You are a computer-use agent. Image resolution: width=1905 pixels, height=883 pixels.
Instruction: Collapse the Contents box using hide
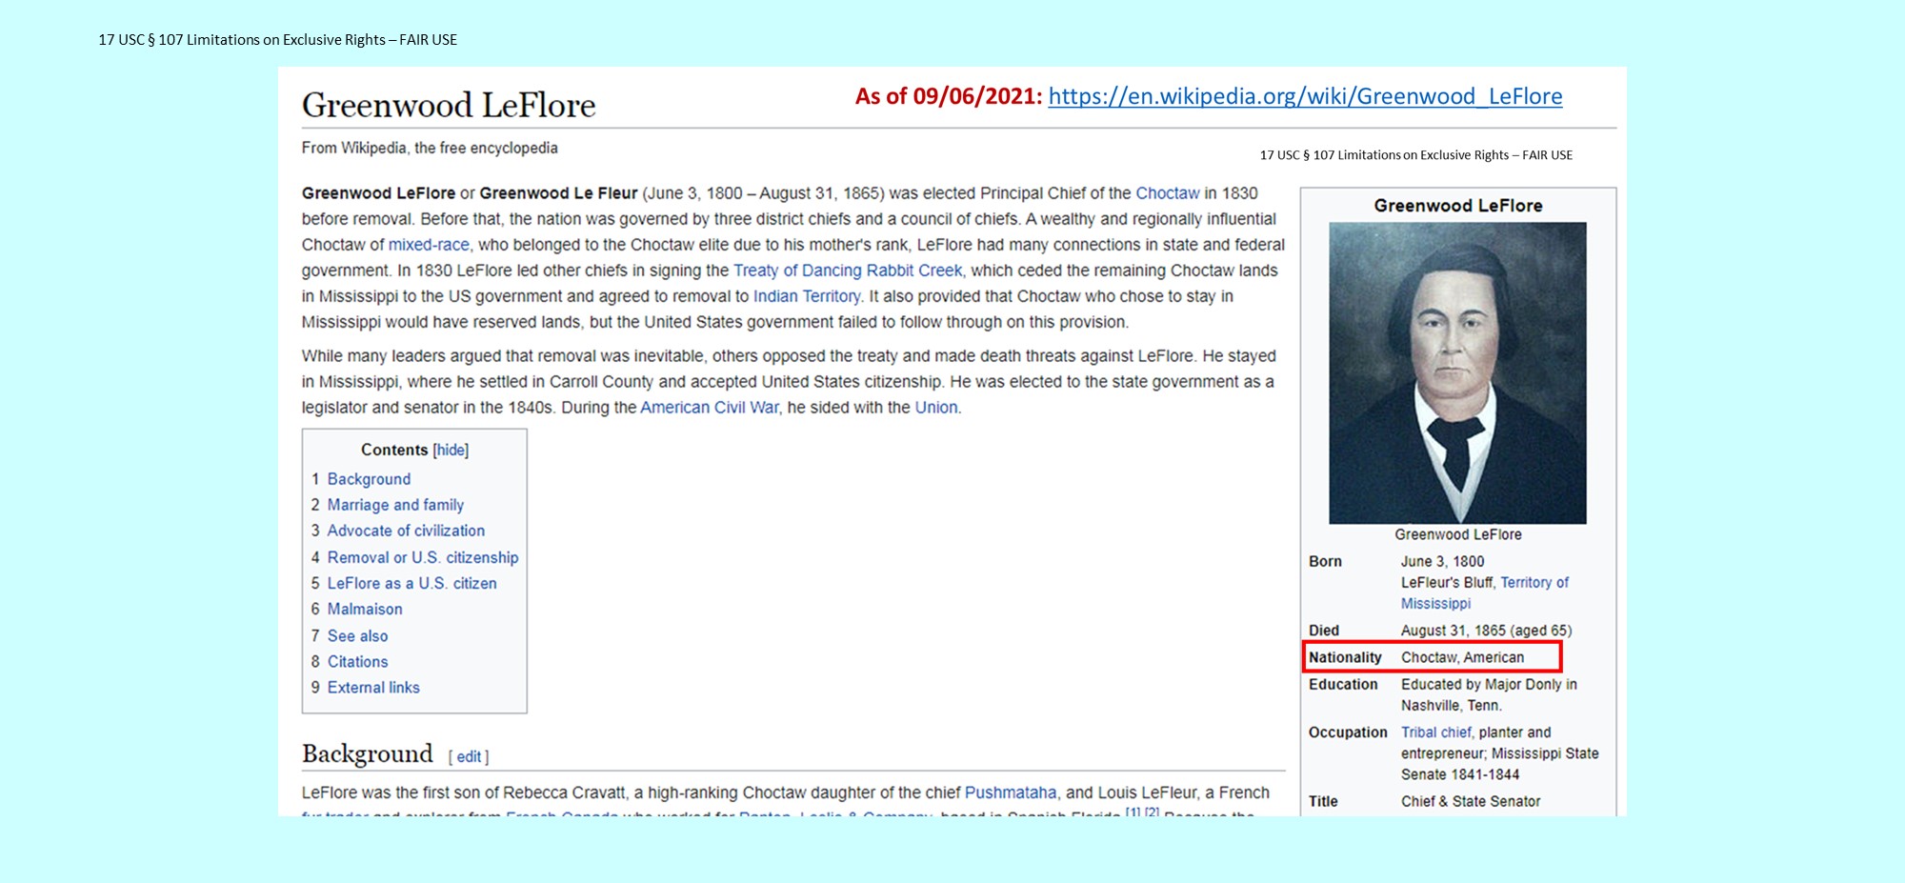451,450
